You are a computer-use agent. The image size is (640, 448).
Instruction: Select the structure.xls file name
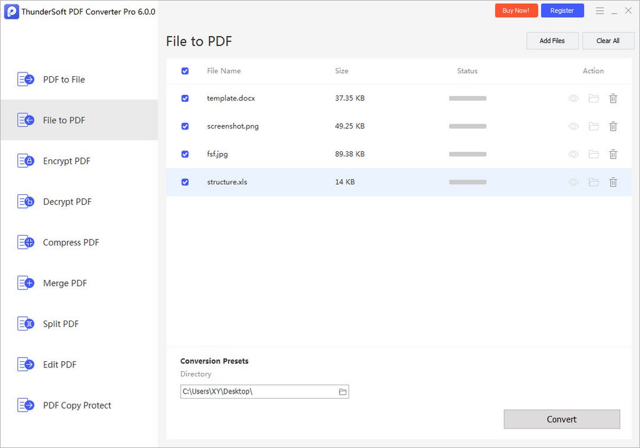pos(227,182)
